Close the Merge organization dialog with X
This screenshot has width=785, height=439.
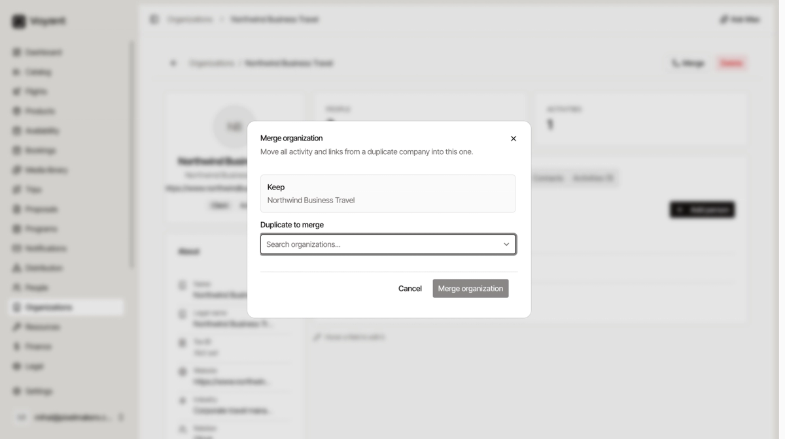point(514,138)
